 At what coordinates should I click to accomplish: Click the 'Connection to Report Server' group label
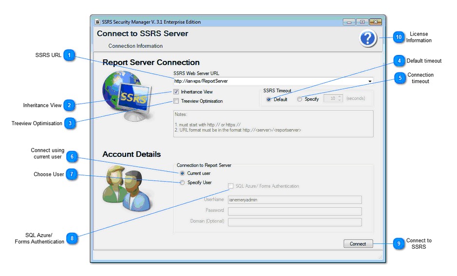pos(204,165)
